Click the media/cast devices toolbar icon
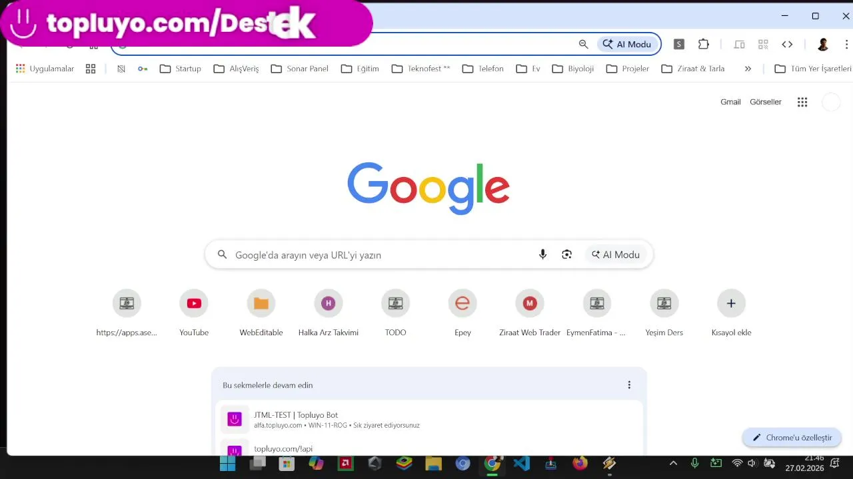 point(739,45)
